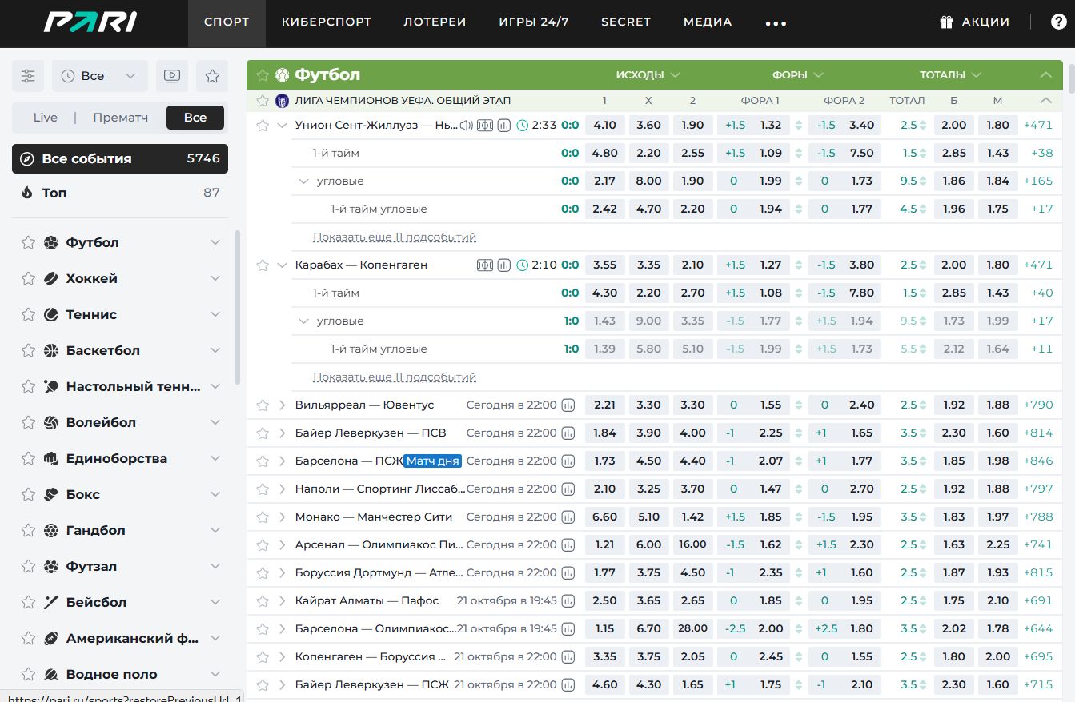
Task: Favorite Лига Чемпионов УЕФА league star
Action: pyautogui.click(x=263, y=101)
